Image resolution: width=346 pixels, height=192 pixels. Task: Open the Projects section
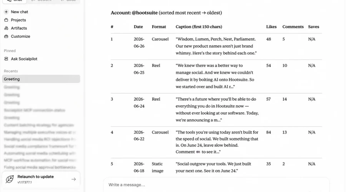(18, 20)
